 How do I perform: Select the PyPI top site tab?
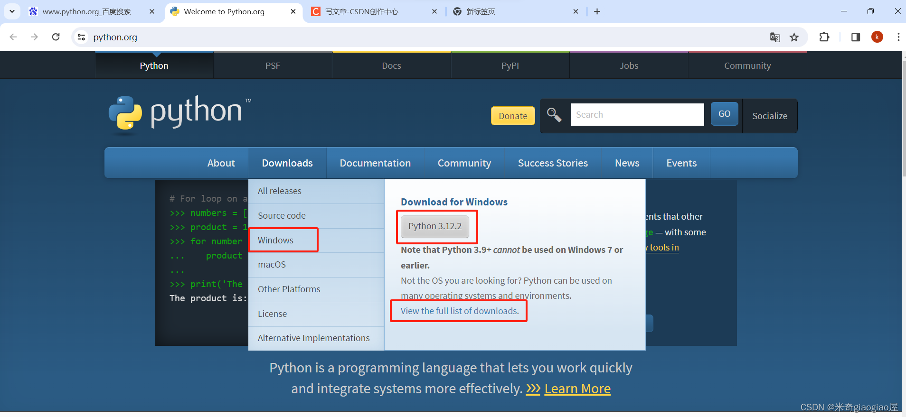point(510,65)
